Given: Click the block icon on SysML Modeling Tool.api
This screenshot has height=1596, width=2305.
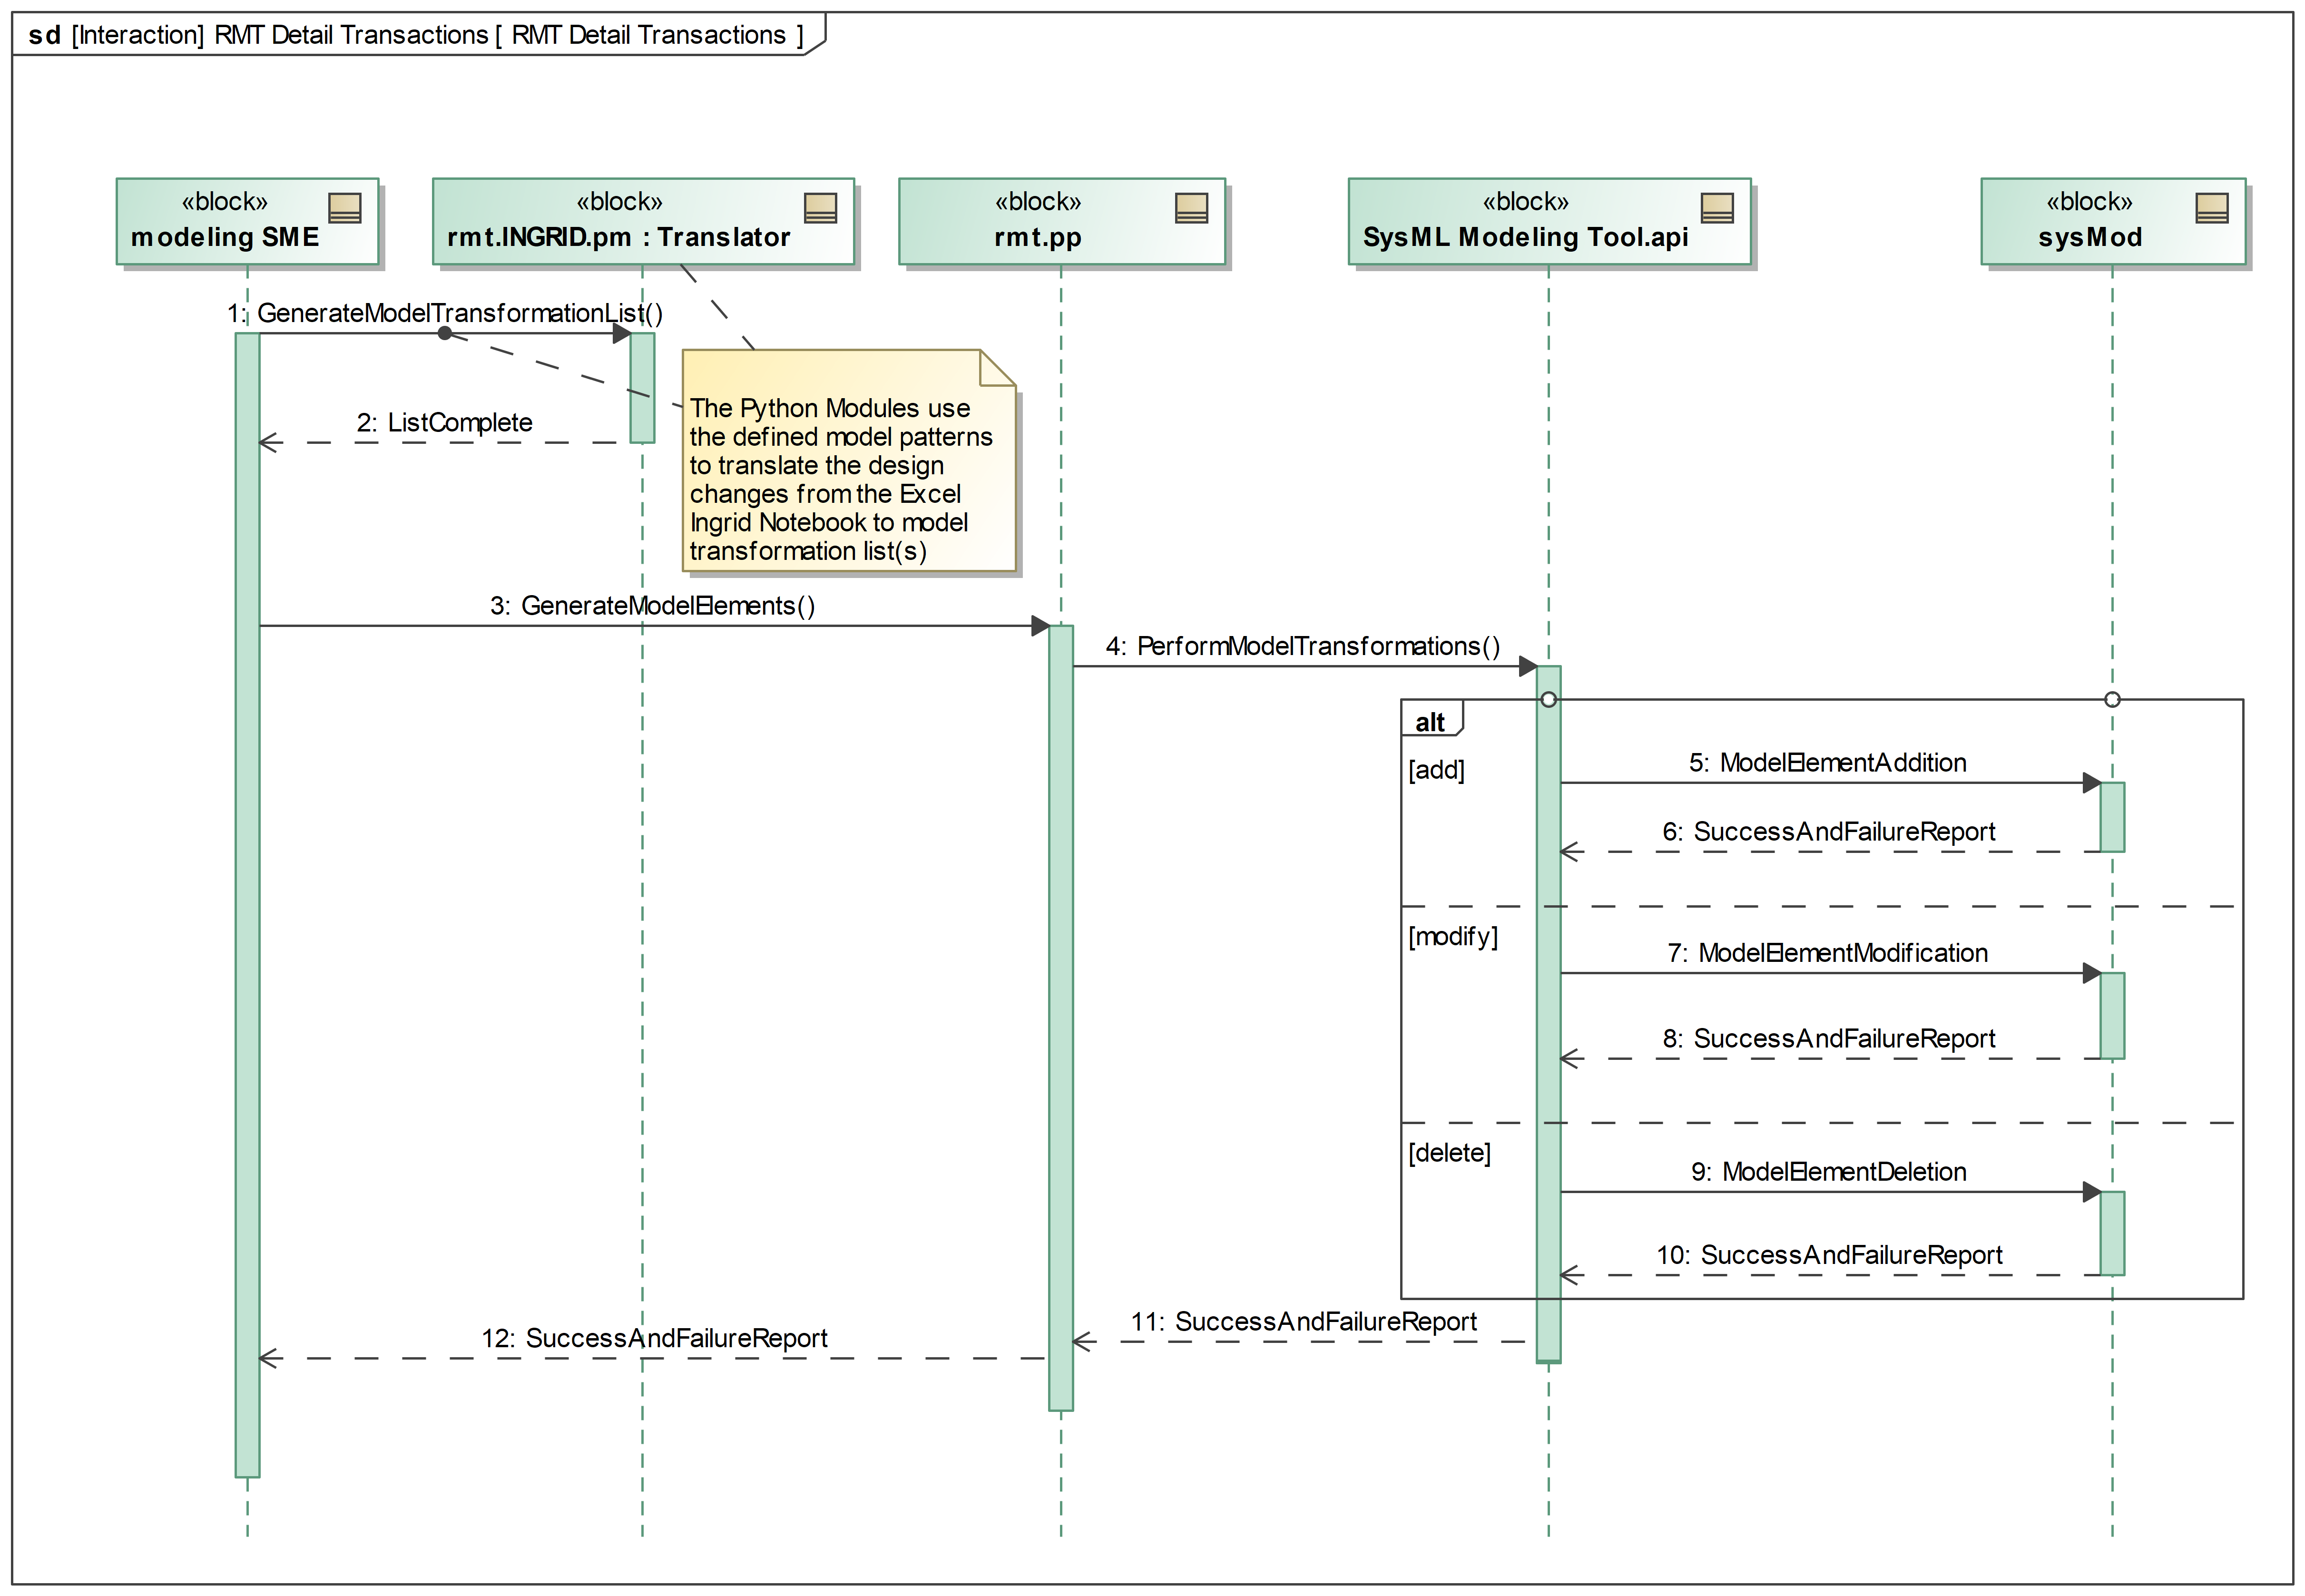Looking at the screenshot, I should [1717, 208].
